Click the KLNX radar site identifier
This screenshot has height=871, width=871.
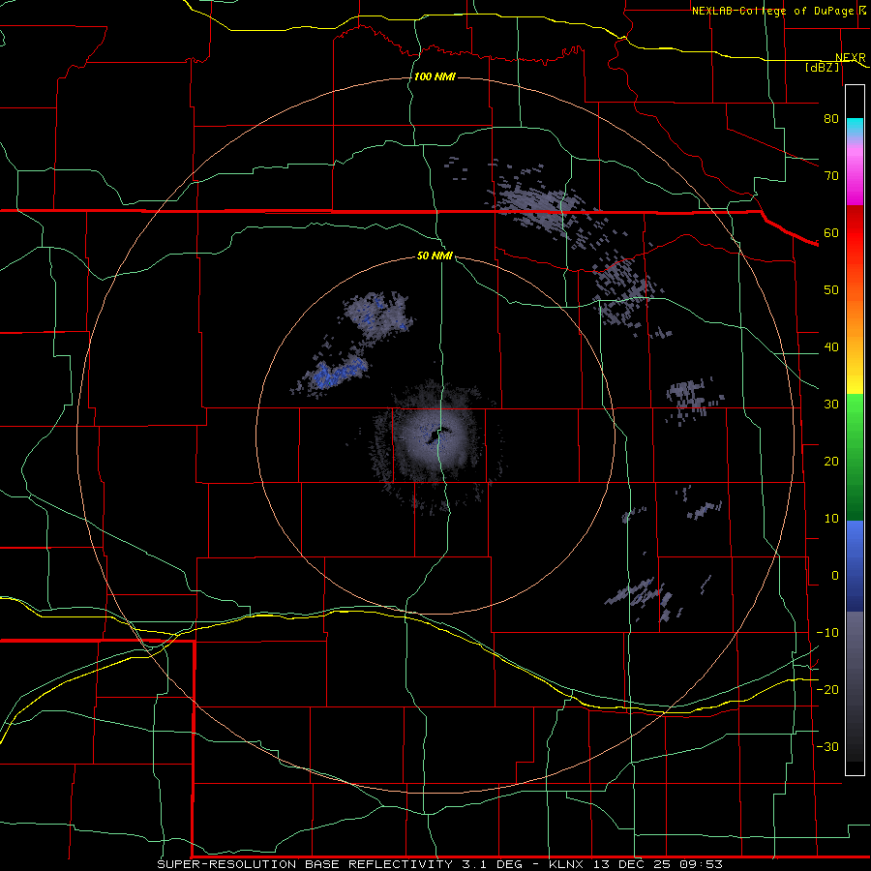click(567, 864)
